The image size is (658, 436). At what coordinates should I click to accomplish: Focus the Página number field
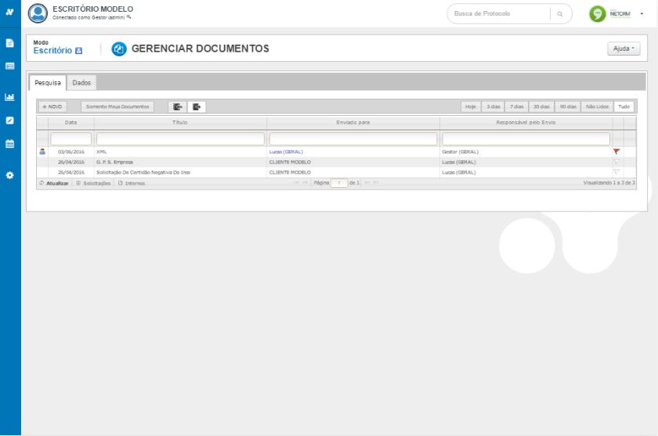(x=339, y=183)
